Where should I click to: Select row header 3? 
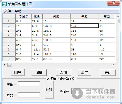tap(9, 31)
